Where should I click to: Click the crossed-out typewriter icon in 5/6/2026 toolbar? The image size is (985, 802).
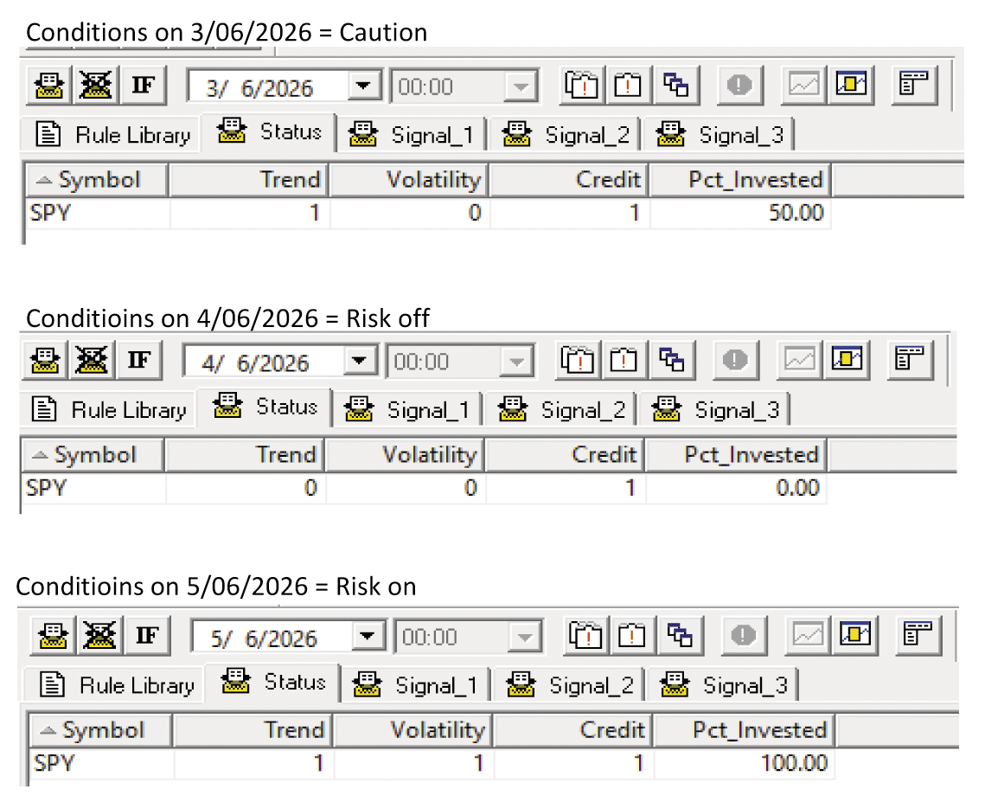[x=99, y=635]
